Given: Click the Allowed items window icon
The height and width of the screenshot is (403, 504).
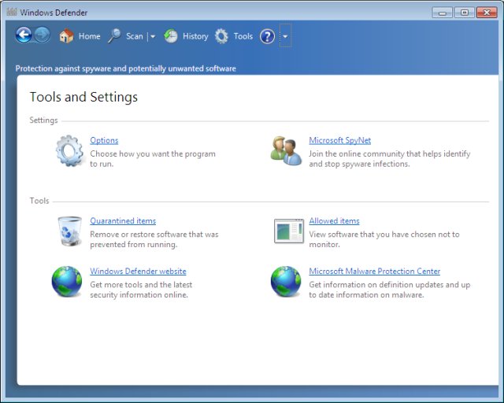Looking at the screenshot, I should [x=287, y=231].
